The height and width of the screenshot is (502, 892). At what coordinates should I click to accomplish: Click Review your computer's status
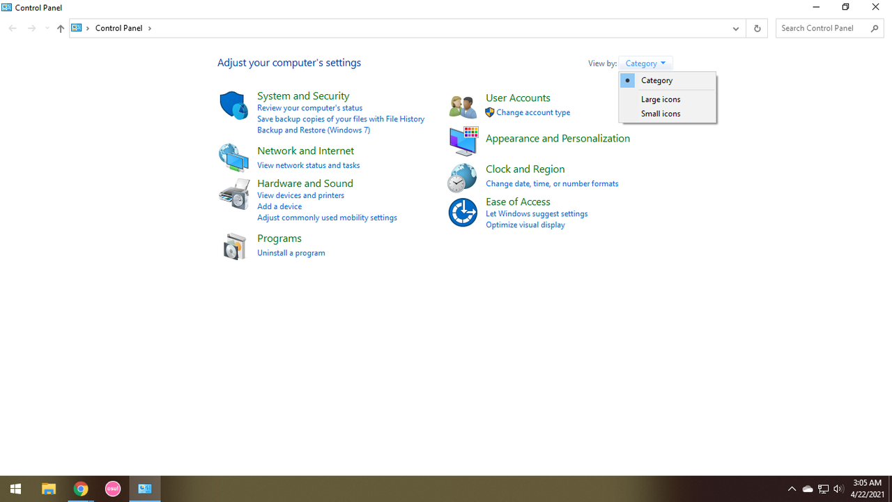pos(309,108)
